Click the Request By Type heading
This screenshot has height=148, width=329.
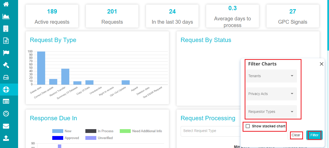(53, 40)
